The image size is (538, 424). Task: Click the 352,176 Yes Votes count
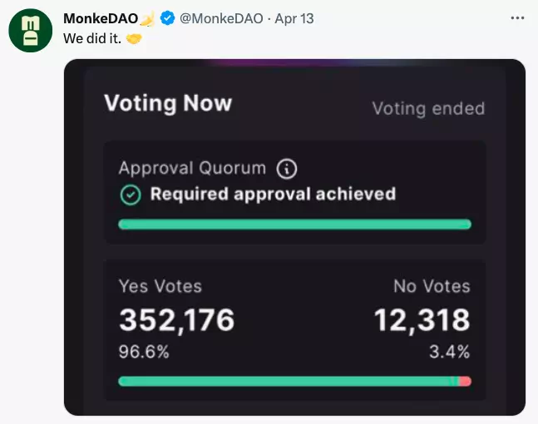click(x=176, y=320)
